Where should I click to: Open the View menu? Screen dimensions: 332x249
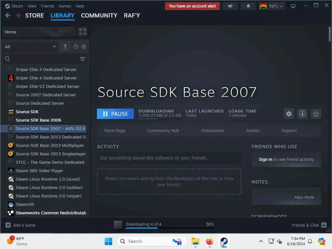[x=32, y=6]
